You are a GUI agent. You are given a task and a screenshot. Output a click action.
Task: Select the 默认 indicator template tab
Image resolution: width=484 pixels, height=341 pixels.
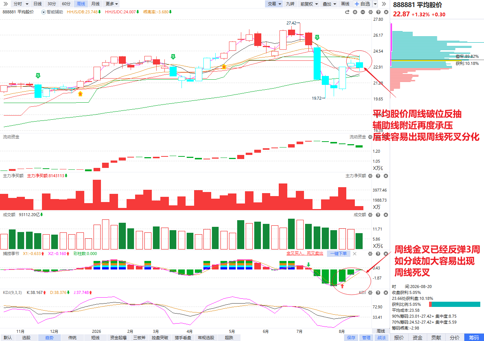click(8, 338)
